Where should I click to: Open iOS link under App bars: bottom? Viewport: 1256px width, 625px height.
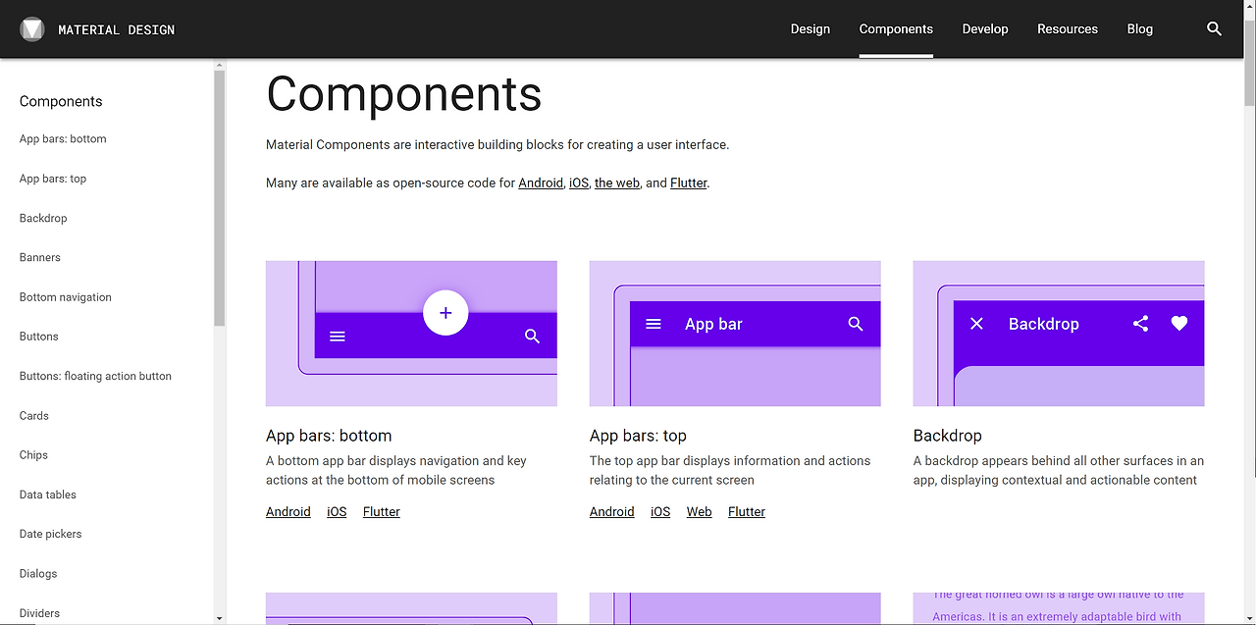(x=337, y=511)
